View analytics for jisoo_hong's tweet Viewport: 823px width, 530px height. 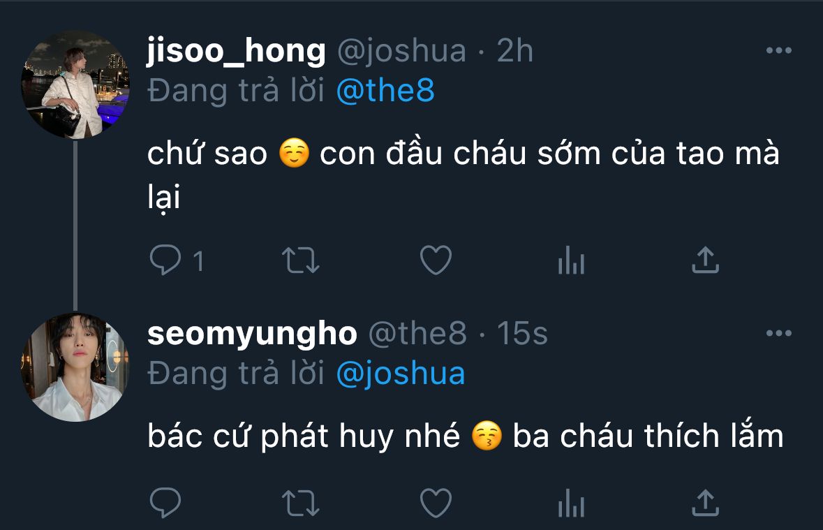pyautogui.click(x=571, y=262)
